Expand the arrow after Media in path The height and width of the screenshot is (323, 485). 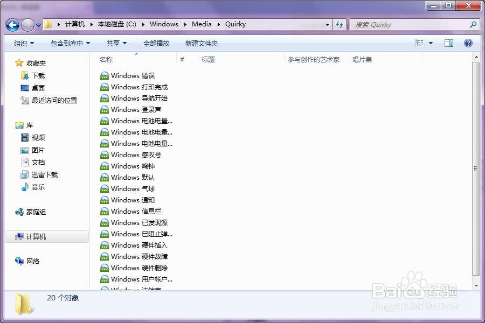tap(219, 24)
